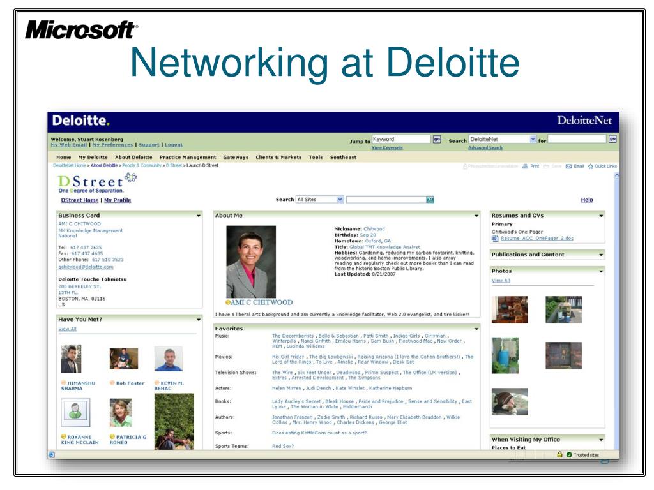Open Patricia G Romeo's profile photo
The height and width of the screenshot is (490, 654).
121,413
